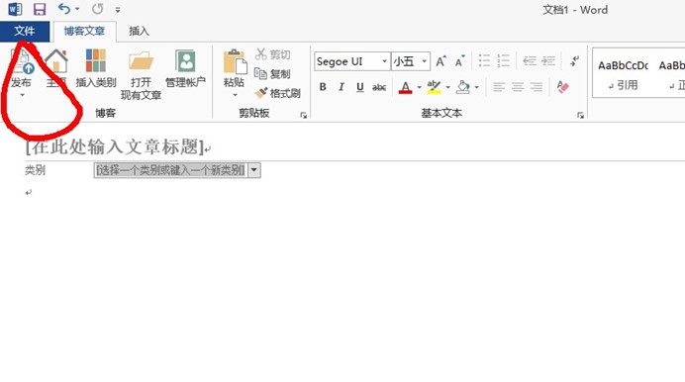The image size is (685, 382).
Task: Open the 文件 (File) menu
Action: click(x=25, y=31)
